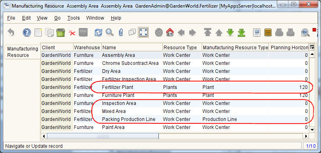Click the paperclip Attachment icon
This screenshot has height=153, width=321.
(121, 32)
